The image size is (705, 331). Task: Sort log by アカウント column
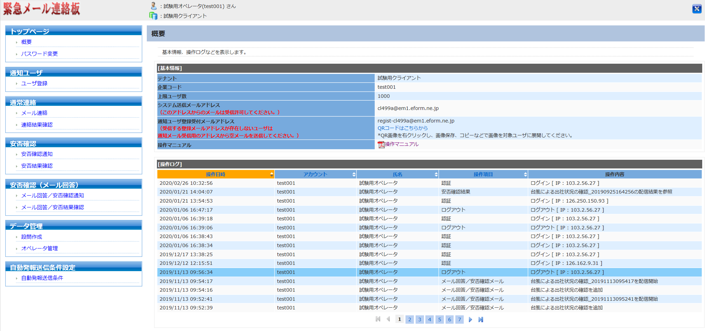tap(315, 174)
